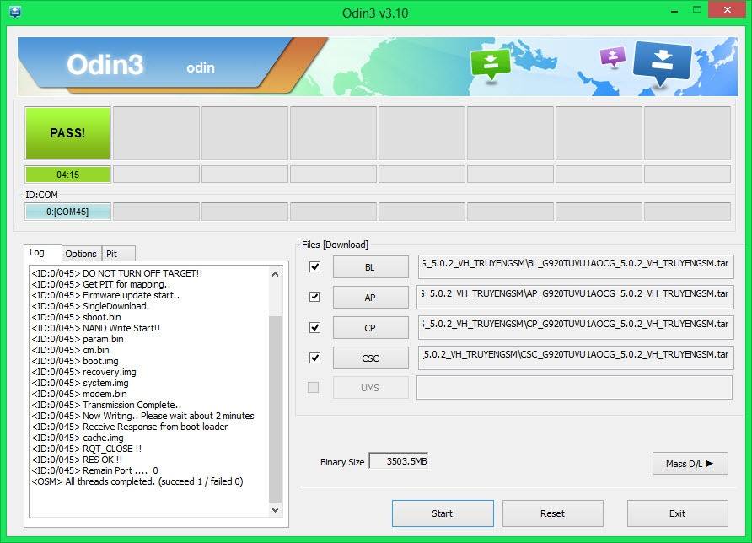The image size is (752, 543).
Task: Click the log scrollbar thumb
Action: tap(276, 409)
